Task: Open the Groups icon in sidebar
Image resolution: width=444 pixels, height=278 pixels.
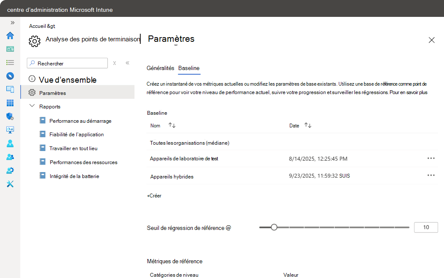Action: click(x=10, y=157)
